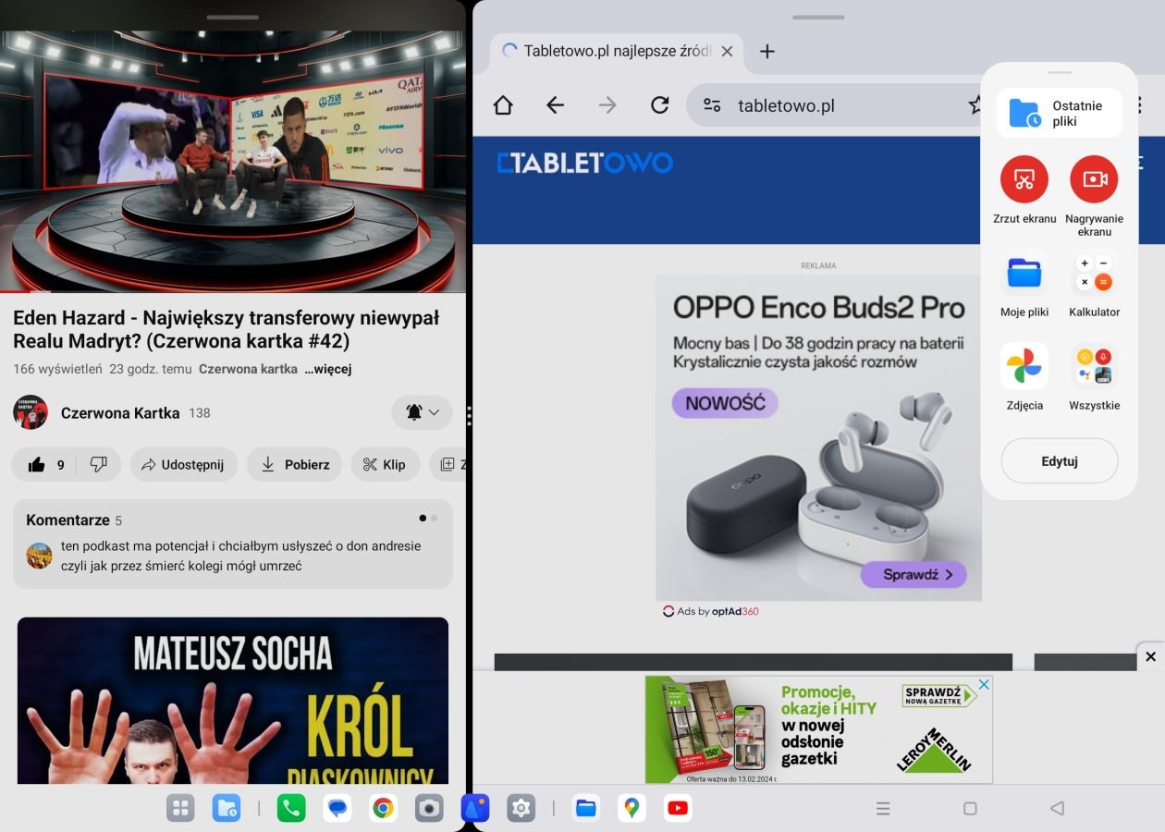Select the Tabletowo.pl browser tab
This screenshot has height=832, width=1165.
618,52
